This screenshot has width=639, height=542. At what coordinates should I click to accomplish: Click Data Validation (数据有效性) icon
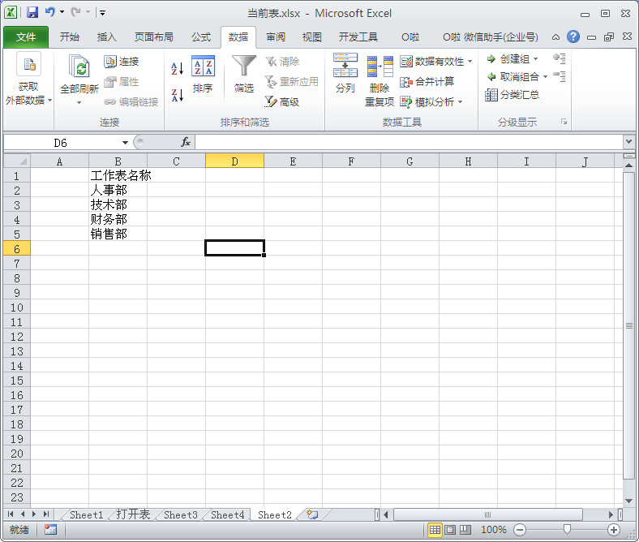coord(406,62)
